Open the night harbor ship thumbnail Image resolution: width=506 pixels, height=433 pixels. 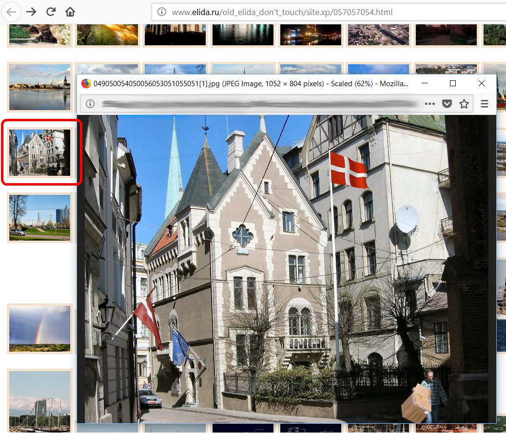pyautogui.click(x=311, y=35)
